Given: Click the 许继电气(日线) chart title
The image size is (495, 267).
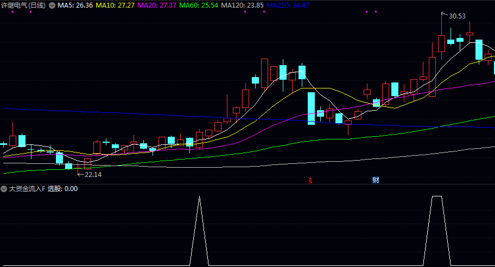Looking at the screenshot, I should tap(23, 5).
